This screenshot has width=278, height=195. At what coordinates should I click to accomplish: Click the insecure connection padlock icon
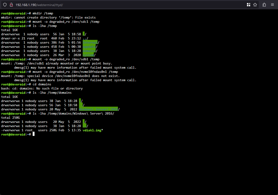[11, 5]
